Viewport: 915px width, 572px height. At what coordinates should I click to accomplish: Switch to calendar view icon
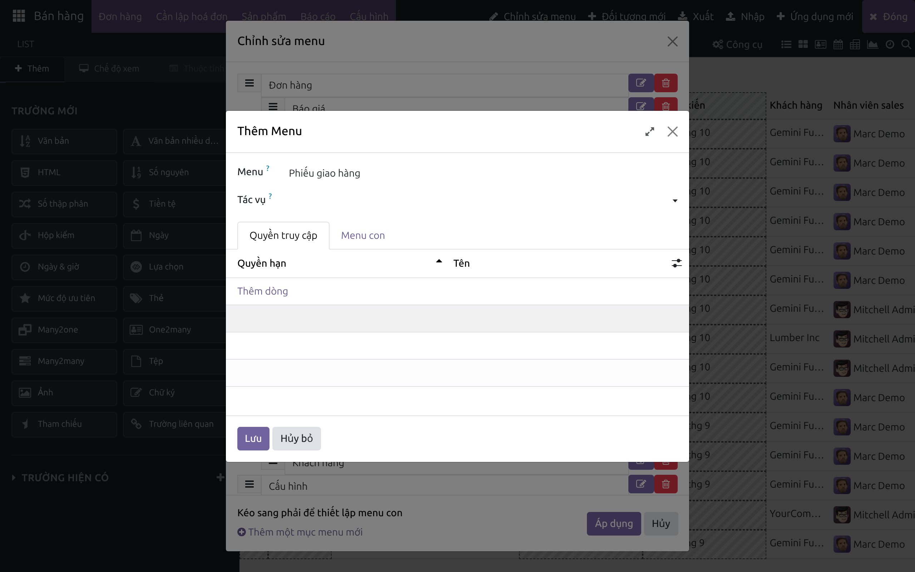tap(838, 44)
